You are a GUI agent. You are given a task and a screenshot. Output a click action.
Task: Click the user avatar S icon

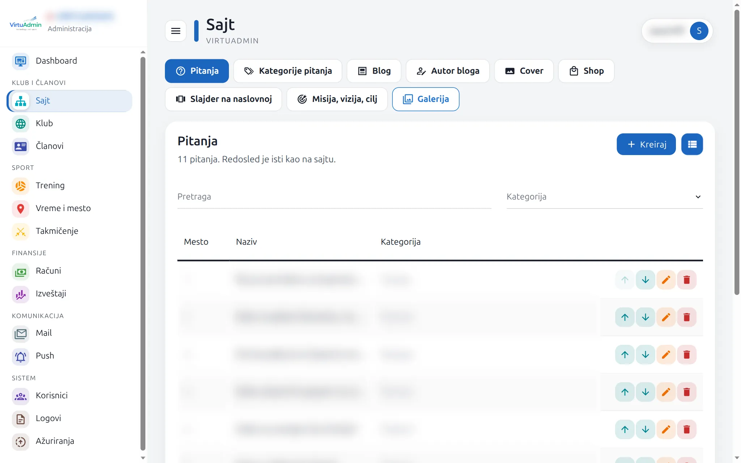[x=699, y=31]
